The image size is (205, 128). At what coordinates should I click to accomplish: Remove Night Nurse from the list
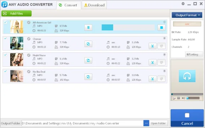(165, 54)
